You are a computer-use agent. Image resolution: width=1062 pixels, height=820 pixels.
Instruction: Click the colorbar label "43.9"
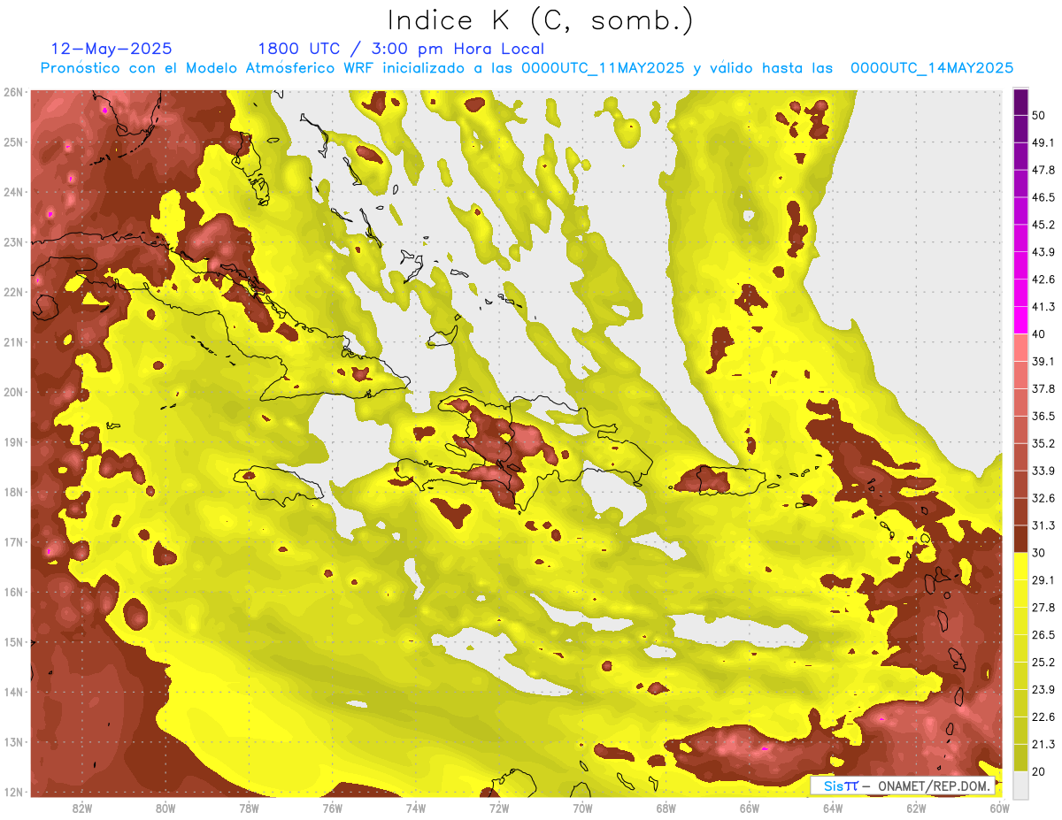coord(1043,252)
